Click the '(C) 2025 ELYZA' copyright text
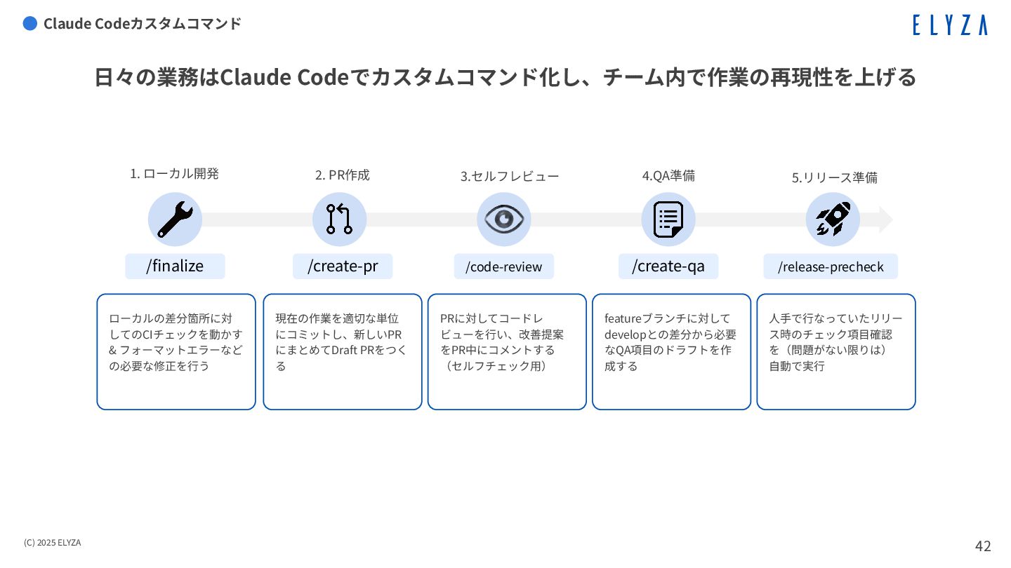This screenshot has height=568, width=1011. click(52, 542)
